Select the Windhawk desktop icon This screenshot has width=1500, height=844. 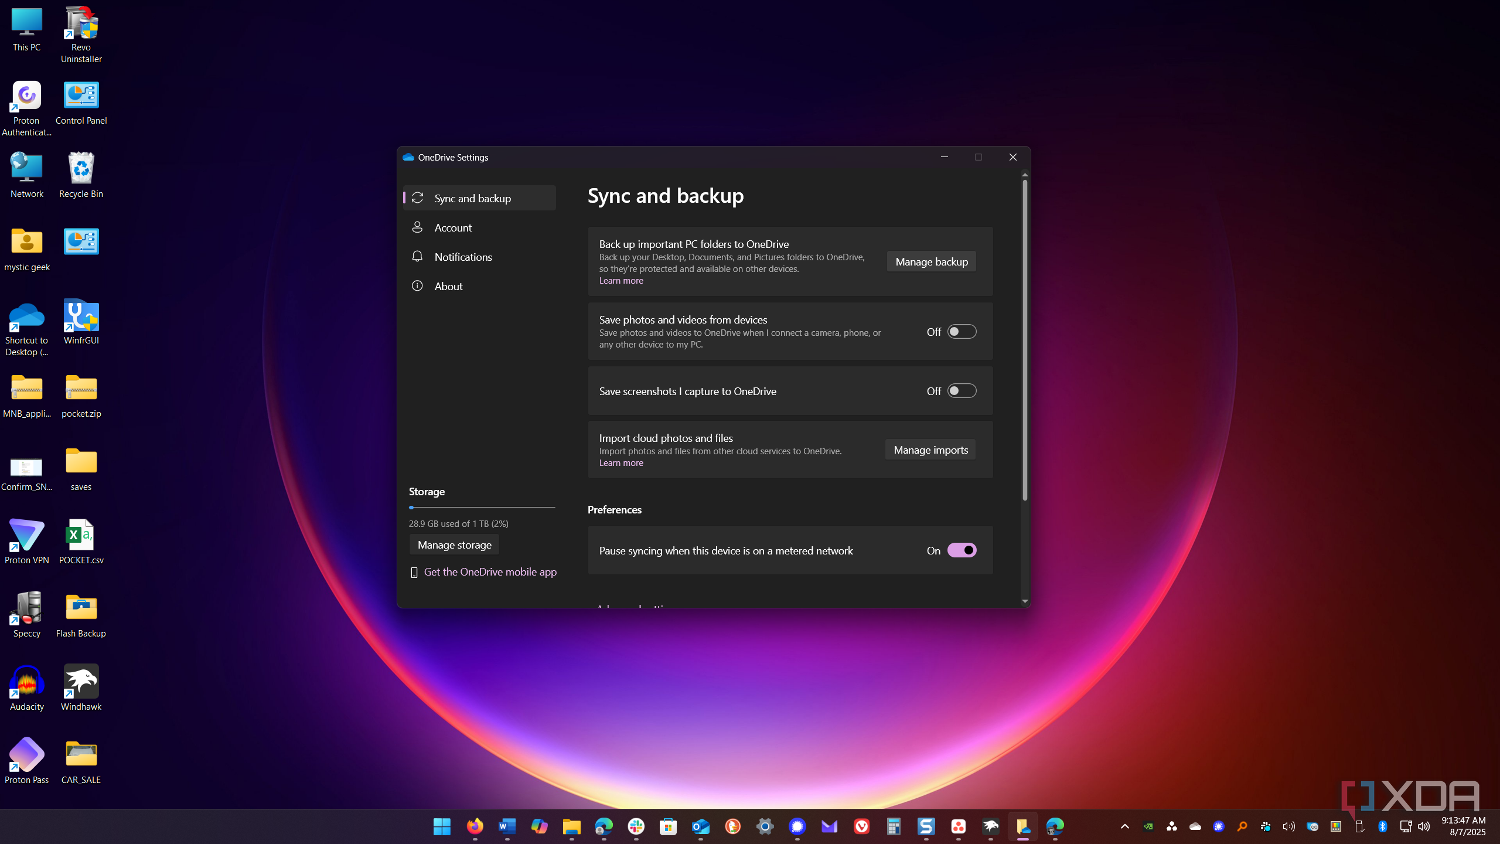coord(81,689)
